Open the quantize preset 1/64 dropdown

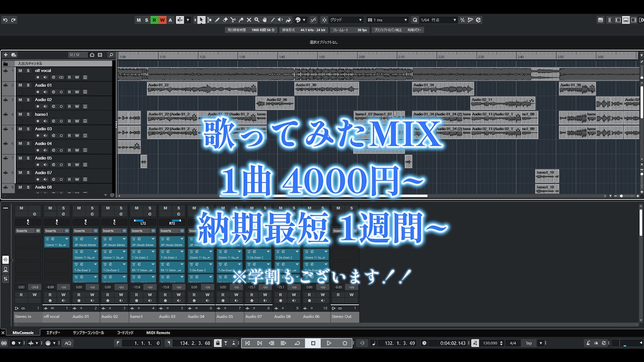(x=439, y=20)
